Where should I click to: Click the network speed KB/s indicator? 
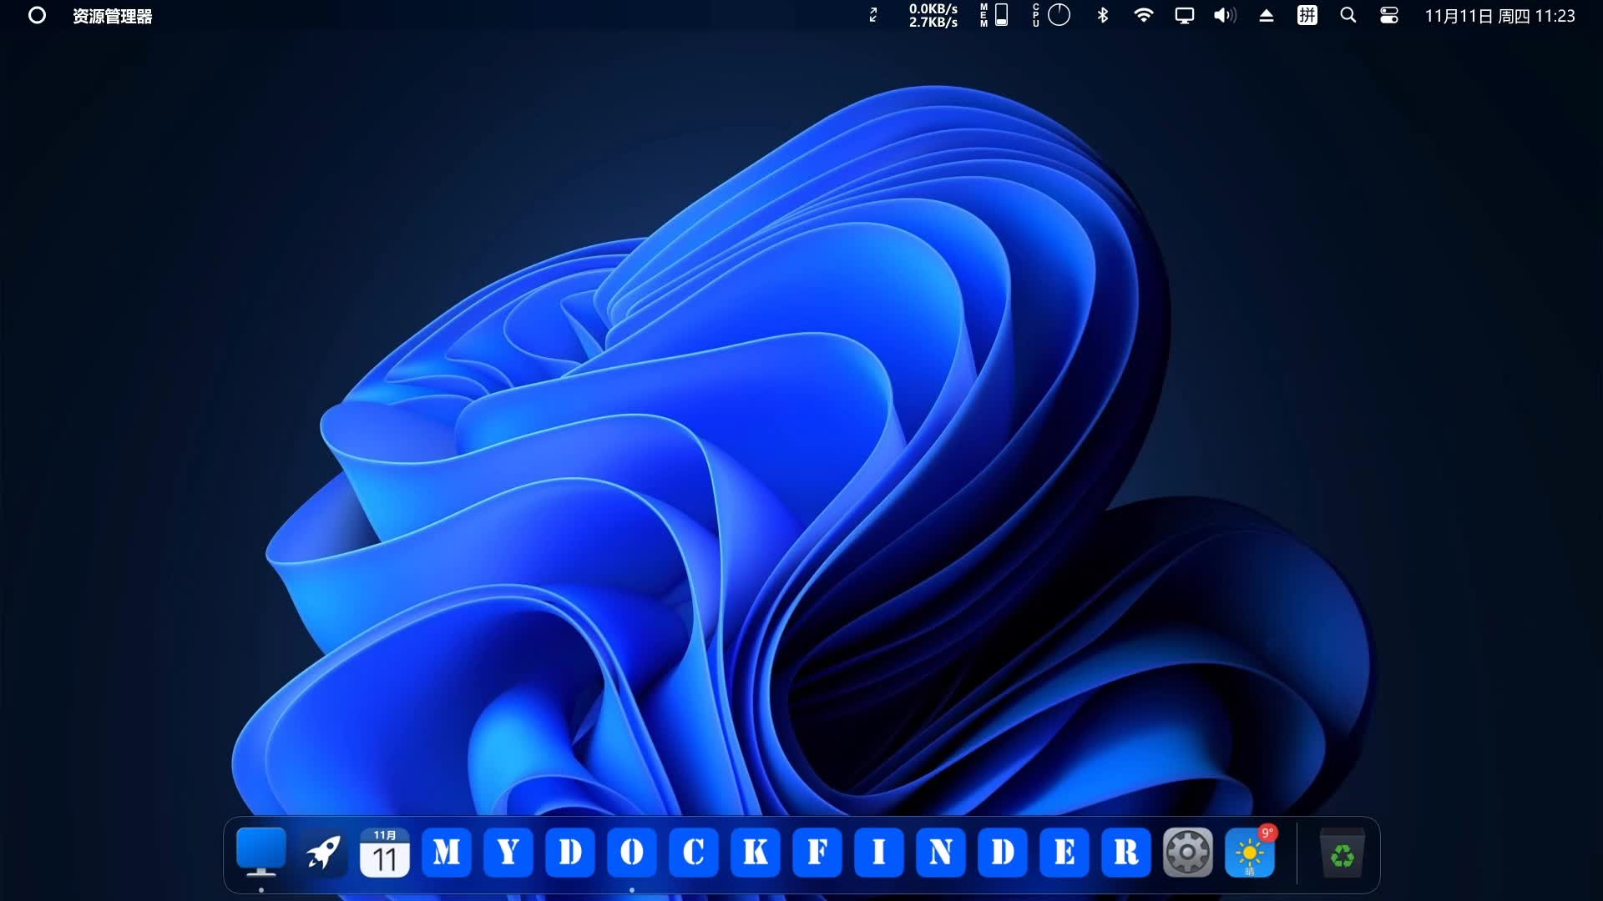point(933,15)
